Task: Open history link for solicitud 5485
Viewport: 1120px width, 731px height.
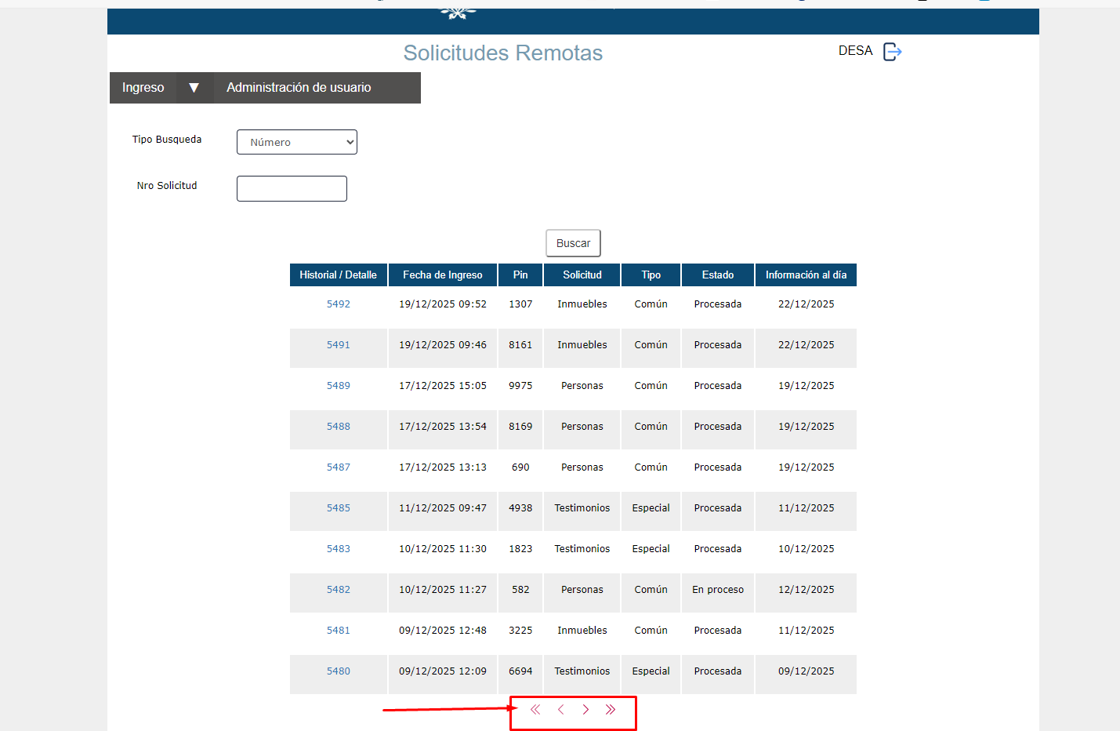Action: [338, 507]
